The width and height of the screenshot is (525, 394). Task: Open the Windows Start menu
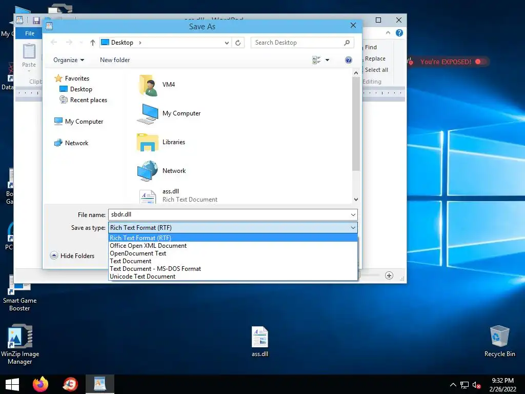coord(12,384)
